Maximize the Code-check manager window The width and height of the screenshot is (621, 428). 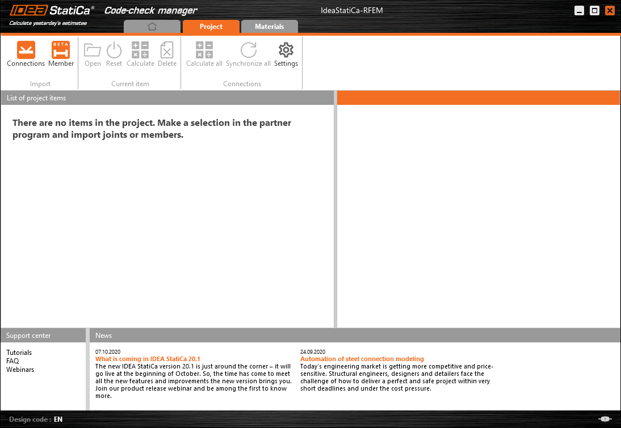pos(594,11)
